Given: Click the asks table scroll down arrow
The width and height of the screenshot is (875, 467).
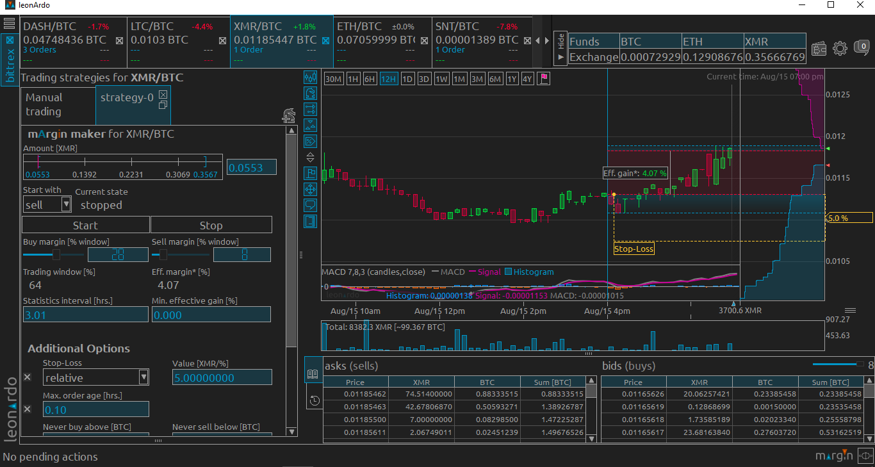Looking at the screenshot, I should click(592, 438).
